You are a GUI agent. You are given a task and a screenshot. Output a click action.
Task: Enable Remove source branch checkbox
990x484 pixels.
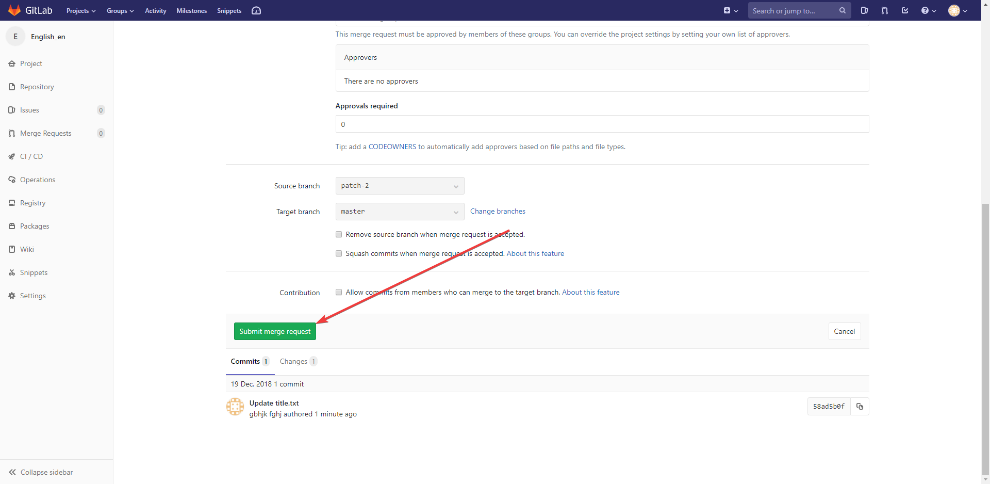tap(339, 234)
